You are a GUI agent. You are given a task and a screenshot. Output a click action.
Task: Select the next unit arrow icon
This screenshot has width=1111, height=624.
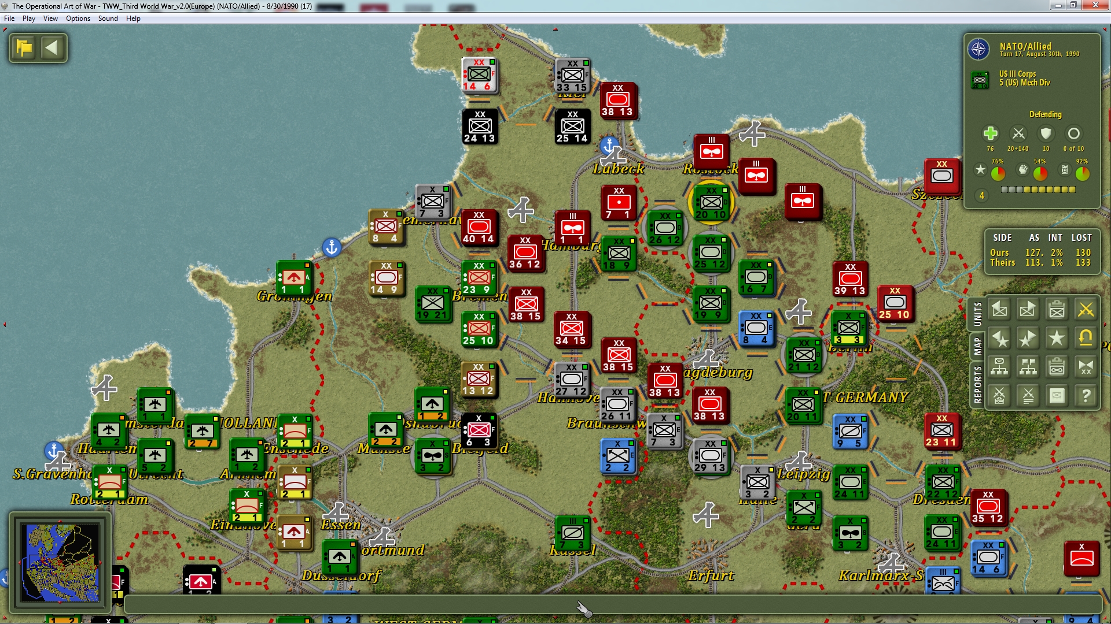pyautogui.click(x=1028, y=310)
